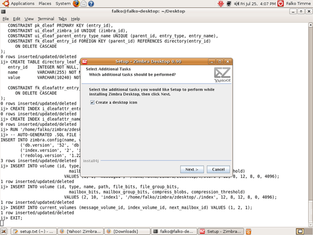Close the Zimbra setup dialog
Viewport: 313px width, 235px height.
[x=228, y=61]
